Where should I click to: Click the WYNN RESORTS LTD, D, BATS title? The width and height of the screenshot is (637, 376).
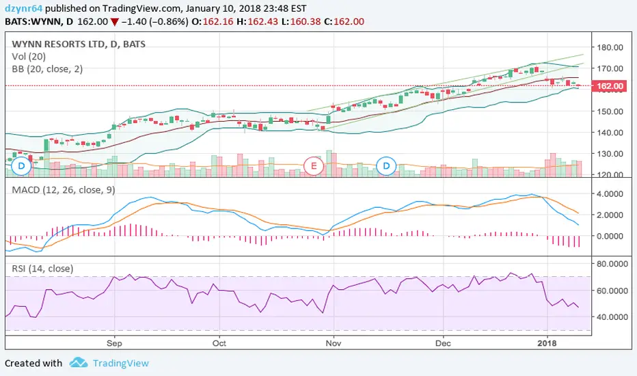(x=79, y=44)
